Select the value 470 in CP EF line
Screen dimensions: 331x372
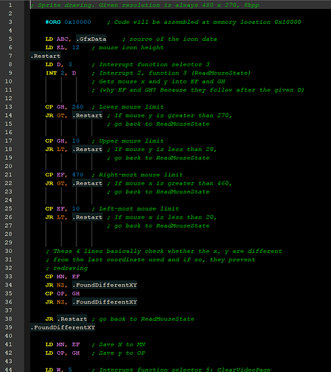click(77, 175)
